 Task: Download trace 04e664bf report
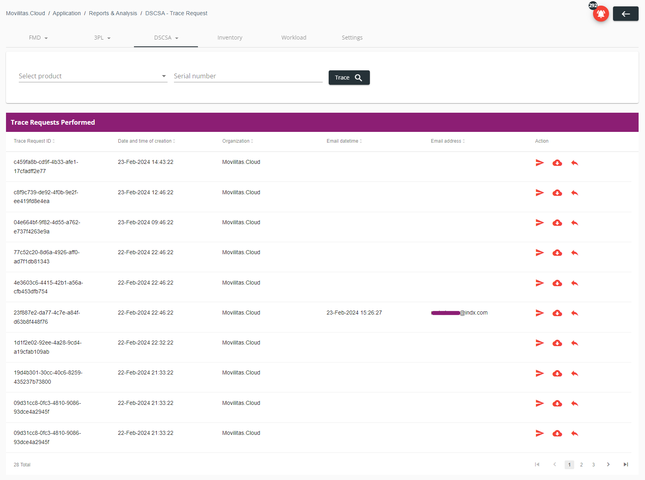pyautogui.click(x=557, y=223)
